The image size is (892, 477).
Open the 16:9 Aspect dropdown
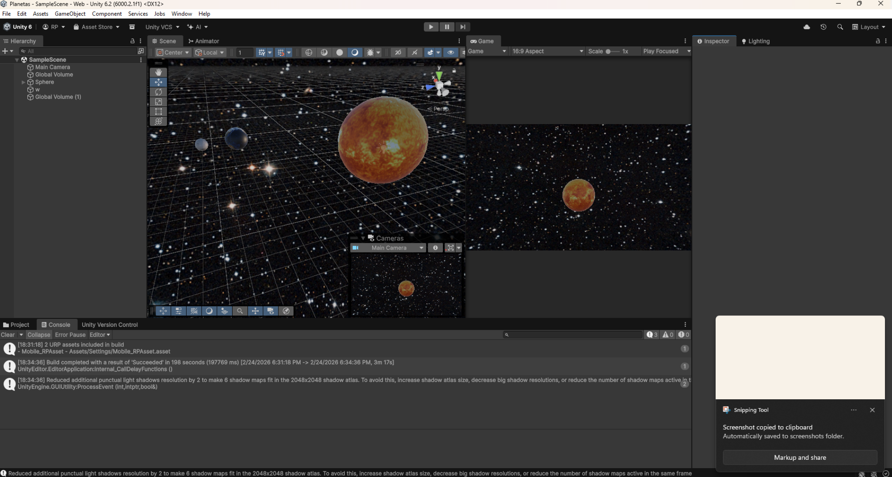(x=547, y=51)
